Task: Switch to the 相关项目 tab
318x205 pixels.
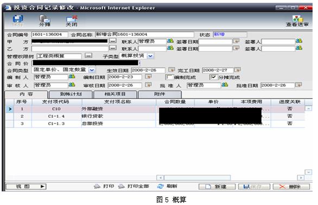Action: [x=115, y=94]
